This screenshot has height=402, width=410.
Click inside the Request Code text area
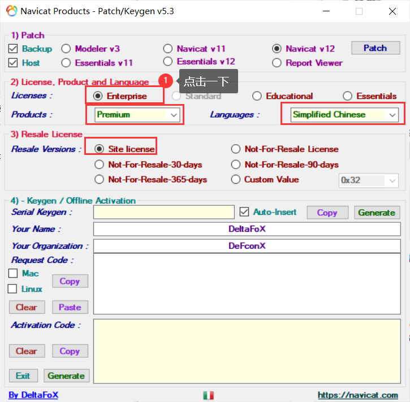point(247,284)
